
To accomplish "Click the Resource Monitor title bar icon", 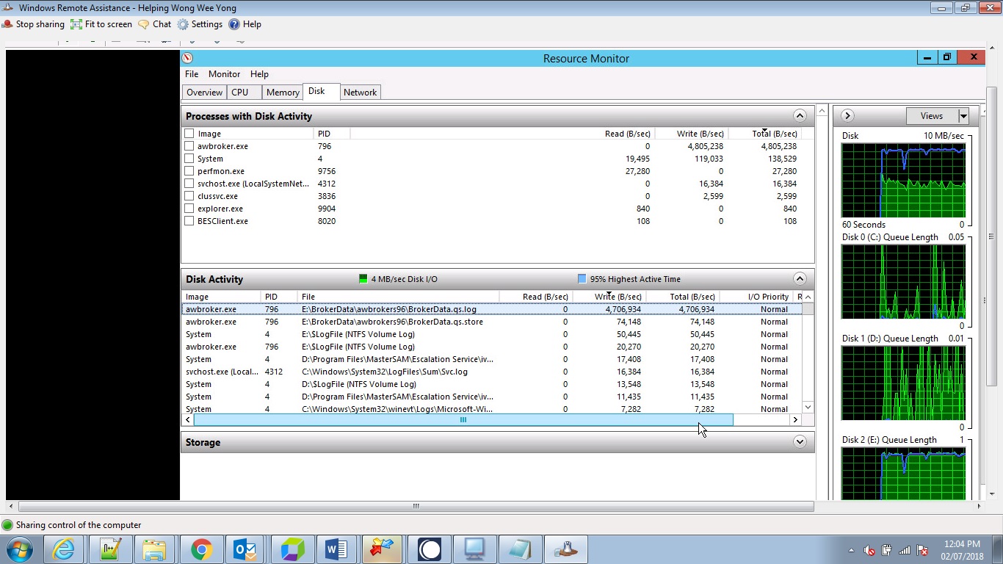I will tap(187, 58).
